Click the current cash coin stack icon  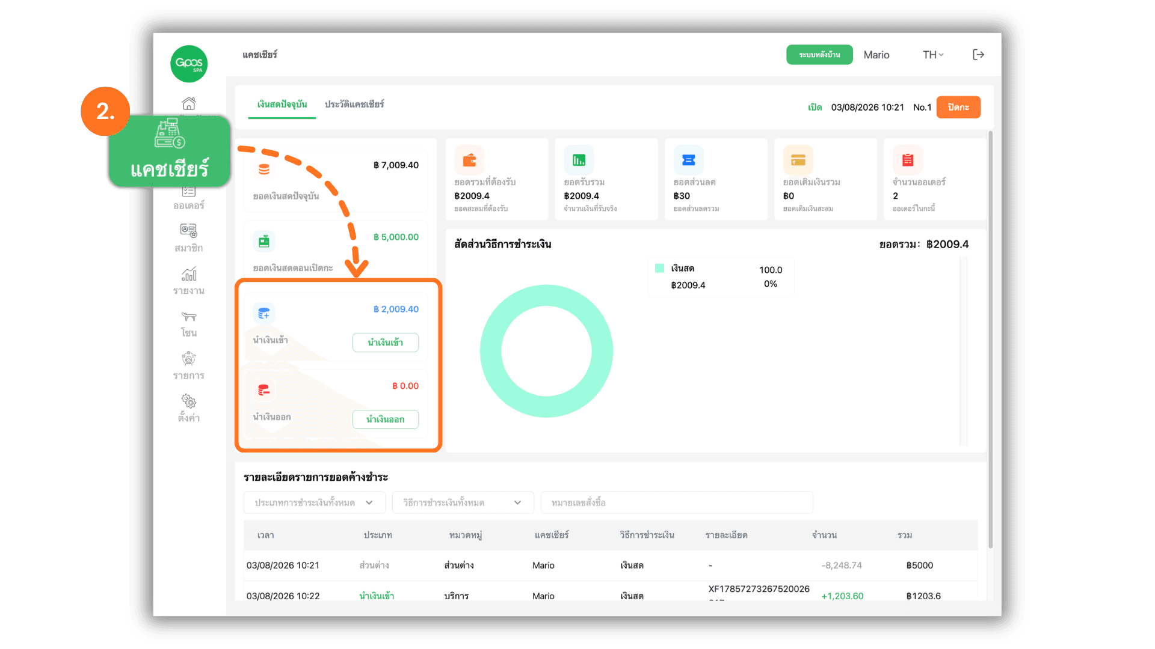point(264,169)
